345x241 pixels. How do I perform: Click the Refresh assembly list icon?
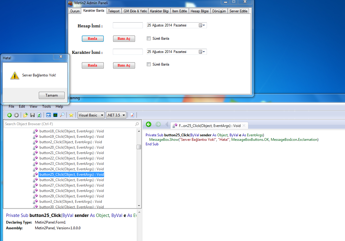click(x=39, y=115)
